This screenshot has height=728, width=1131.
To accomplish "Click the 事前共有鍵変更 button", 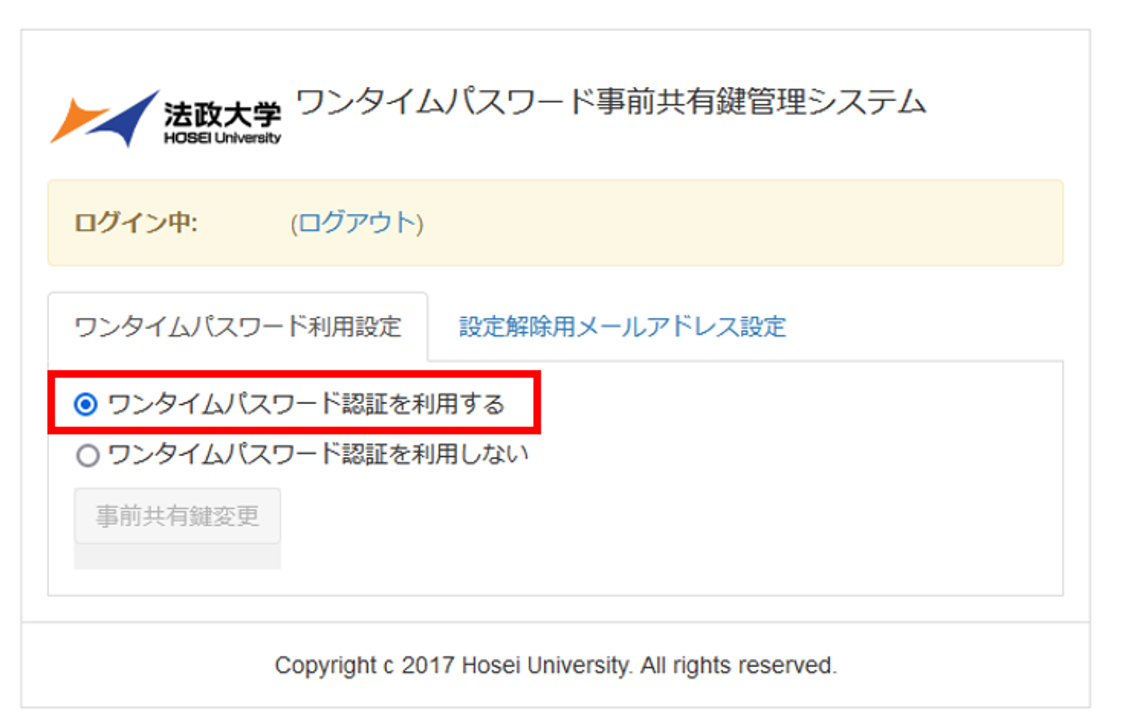I will 177,516.
